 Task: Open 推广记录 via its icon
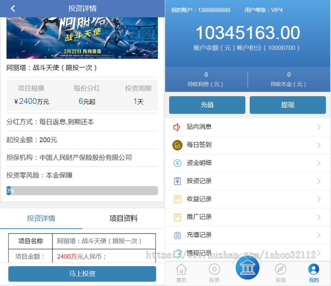click(x=177, y=217)
